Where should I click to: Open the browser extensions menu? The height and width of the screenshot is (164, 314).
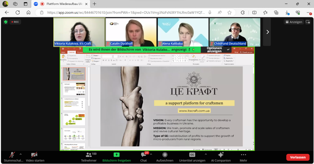[x=243, y=12]
